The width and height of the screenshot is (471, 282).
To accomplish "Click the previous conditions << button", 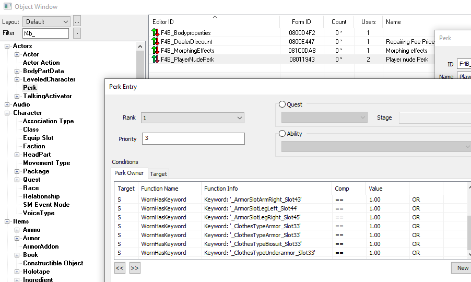I will tap(120, 268).
